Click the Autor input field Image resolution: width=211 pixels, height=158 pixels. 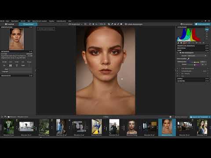(x=21, y=69)
